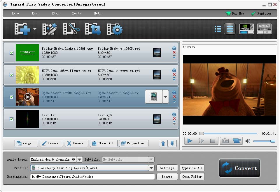Click the Crop toolbar icon
This screenshot has height=192, width=280.
click(92, 29)
